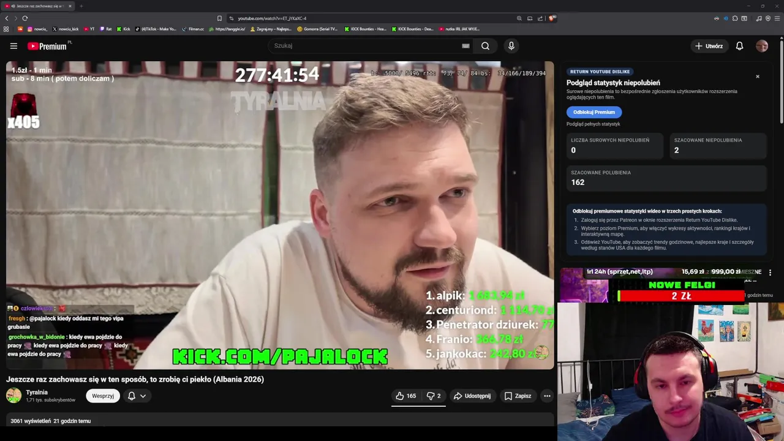This screenshot has height=441, width=784.
Task: Like the video with thumbs up
Action: (x=405, y=396)
